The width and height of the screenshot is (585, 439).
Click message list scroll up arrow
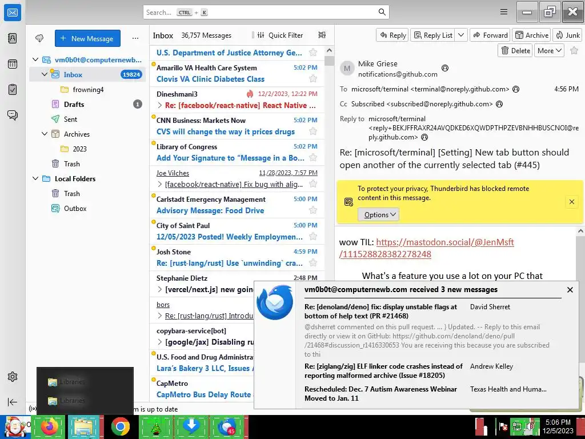[x=329, y=50]
